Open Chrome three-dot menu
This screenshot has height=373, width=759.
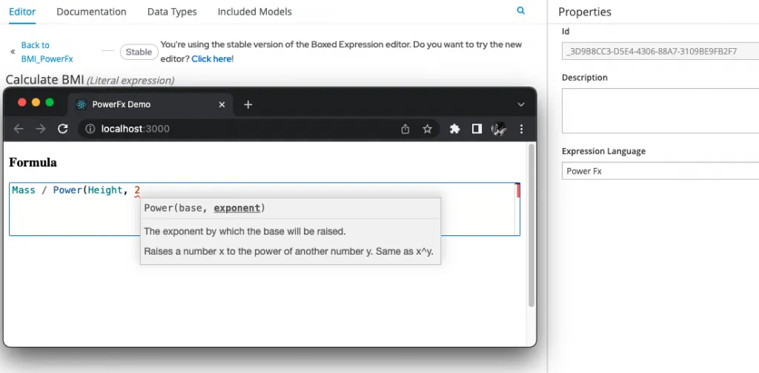click(x=521, y=129)
